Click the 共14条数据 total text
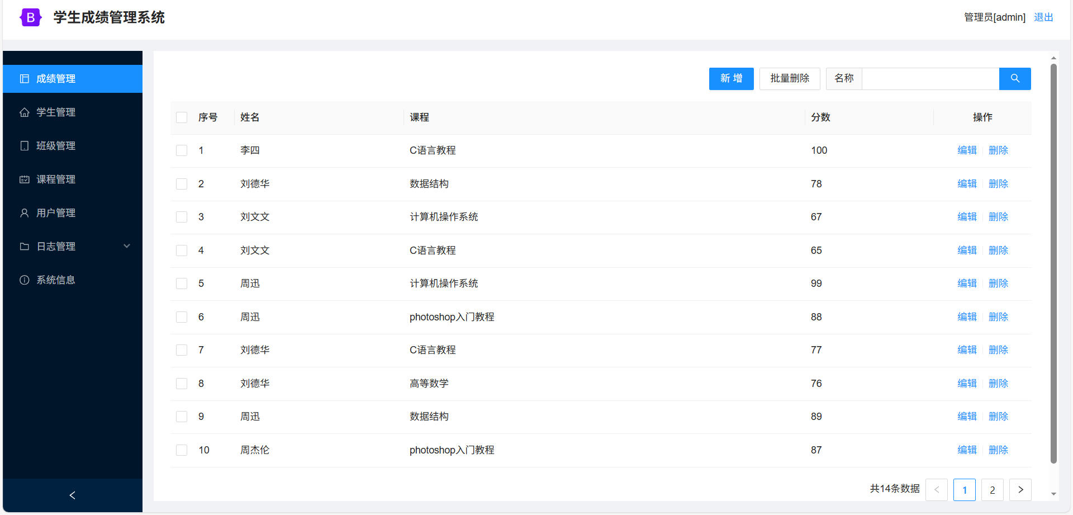The image size is (1073, 515). click(895, 489)
